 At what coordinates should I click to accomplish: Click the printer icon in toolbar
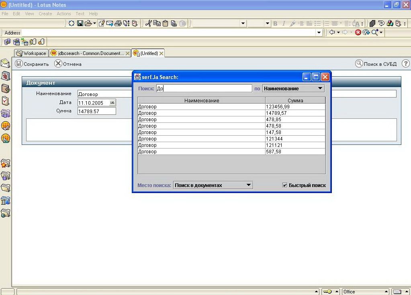pos(118,23)
